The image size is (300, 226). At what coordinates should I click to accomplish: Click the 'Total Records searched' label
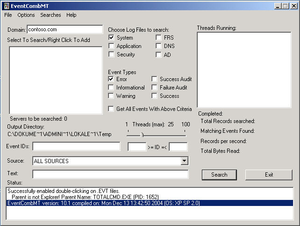[x=228, y=121]
